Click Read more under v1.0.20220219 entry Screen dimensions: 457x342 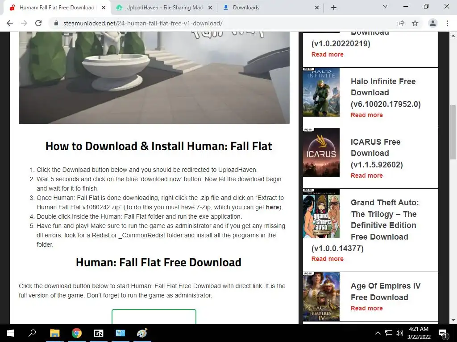[327, 54]
